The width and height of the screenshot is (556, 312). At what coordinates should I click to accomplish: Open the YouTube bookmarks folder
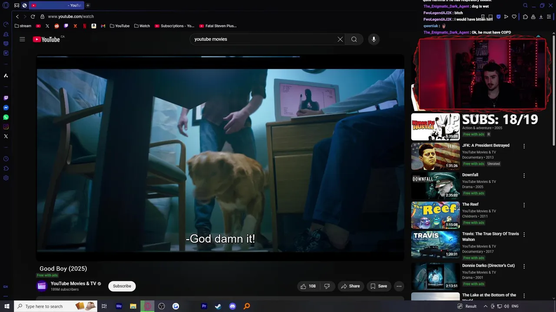coord(119,26)
